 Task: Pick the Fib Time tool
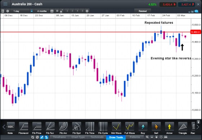click(90, 128)
